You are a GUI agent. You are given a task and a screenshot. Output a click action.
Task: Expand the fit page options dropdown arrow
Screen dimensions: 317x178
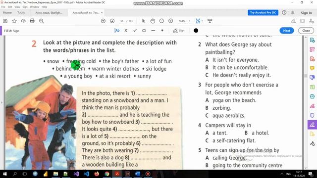coord(202,21)
